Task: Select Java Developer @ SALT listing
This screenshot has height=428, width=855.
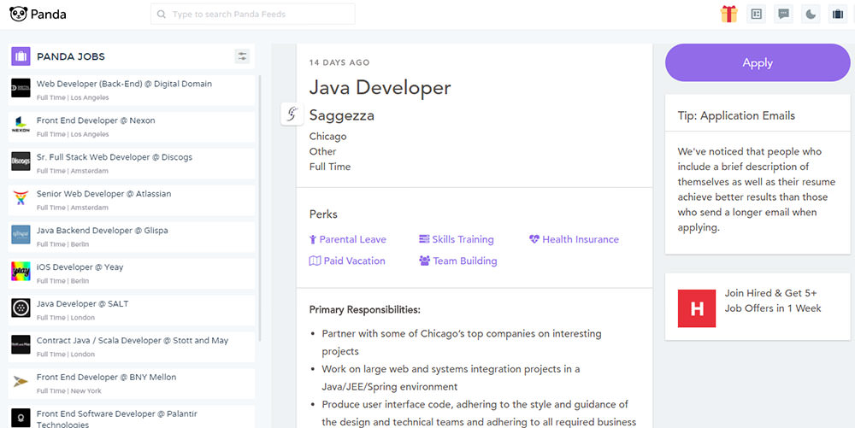Action: pyautogui.click(x=132, y=310)
